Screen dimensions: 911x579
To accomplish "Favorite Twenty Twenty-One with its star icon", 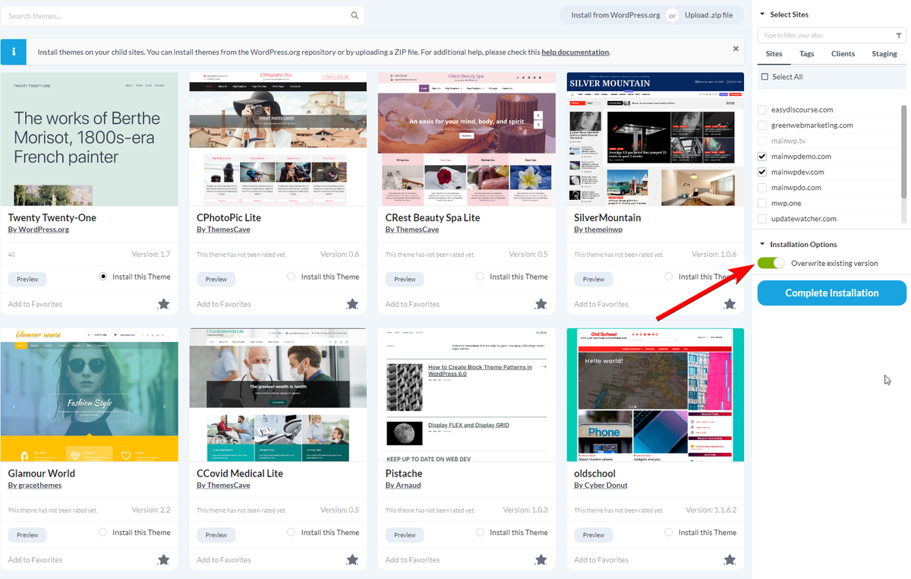I will [x=163, y=304].
